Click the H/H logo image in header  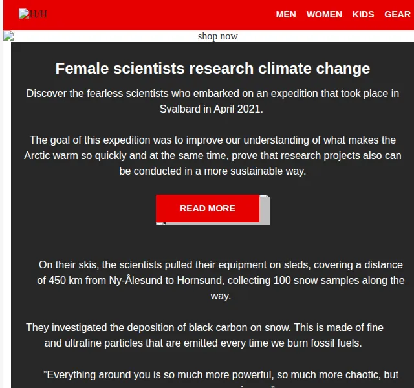(x=33, y=14)
